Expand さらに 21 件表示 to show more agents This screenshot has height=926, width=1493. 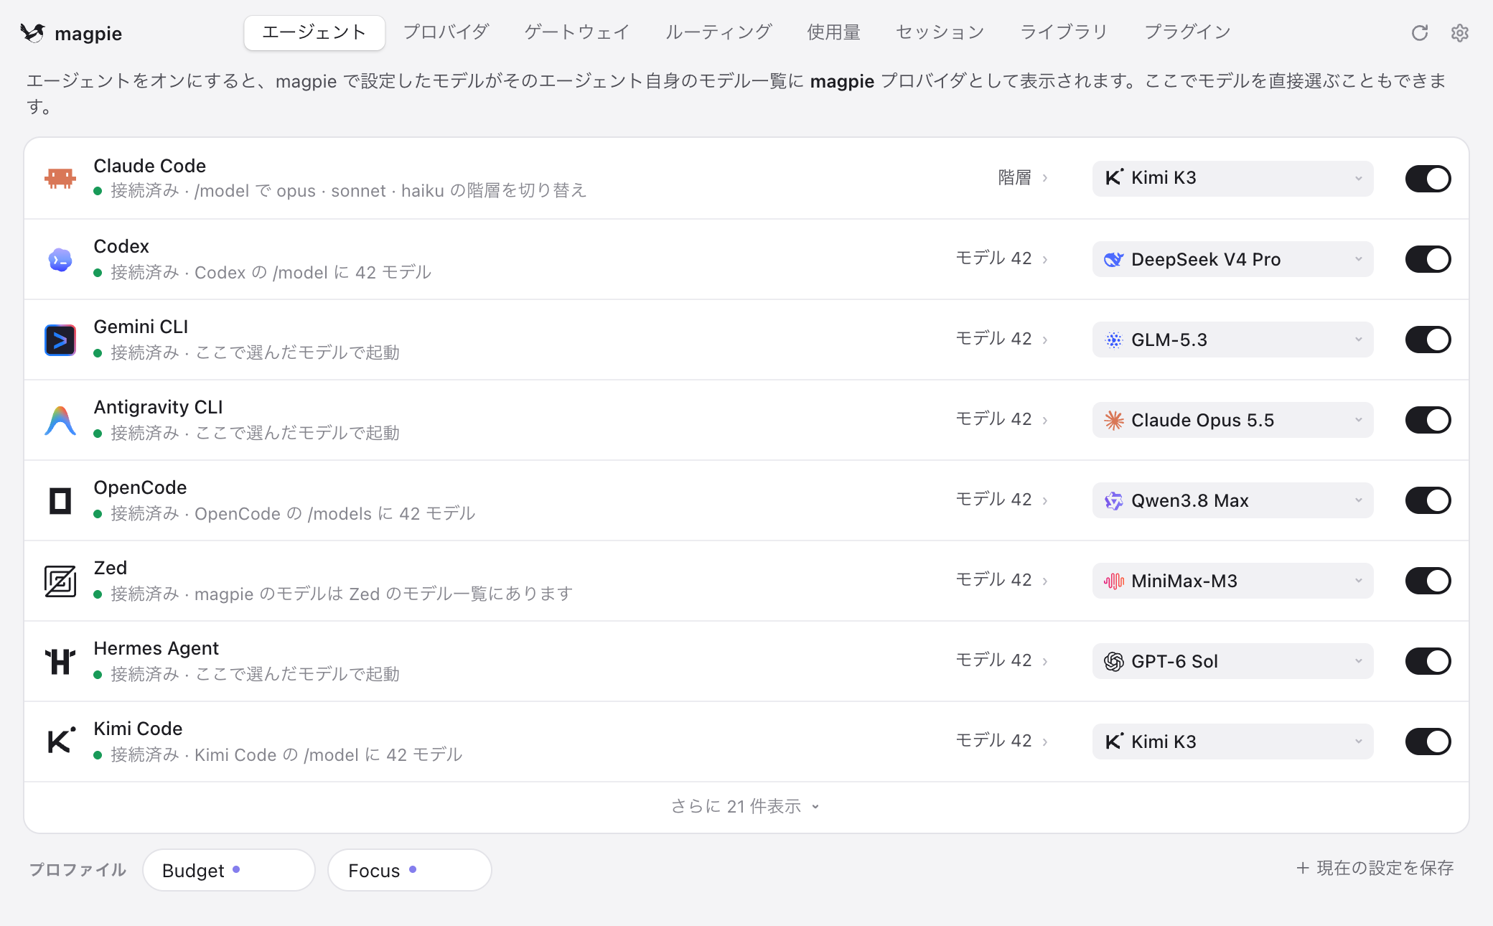(x=745, y=807)
